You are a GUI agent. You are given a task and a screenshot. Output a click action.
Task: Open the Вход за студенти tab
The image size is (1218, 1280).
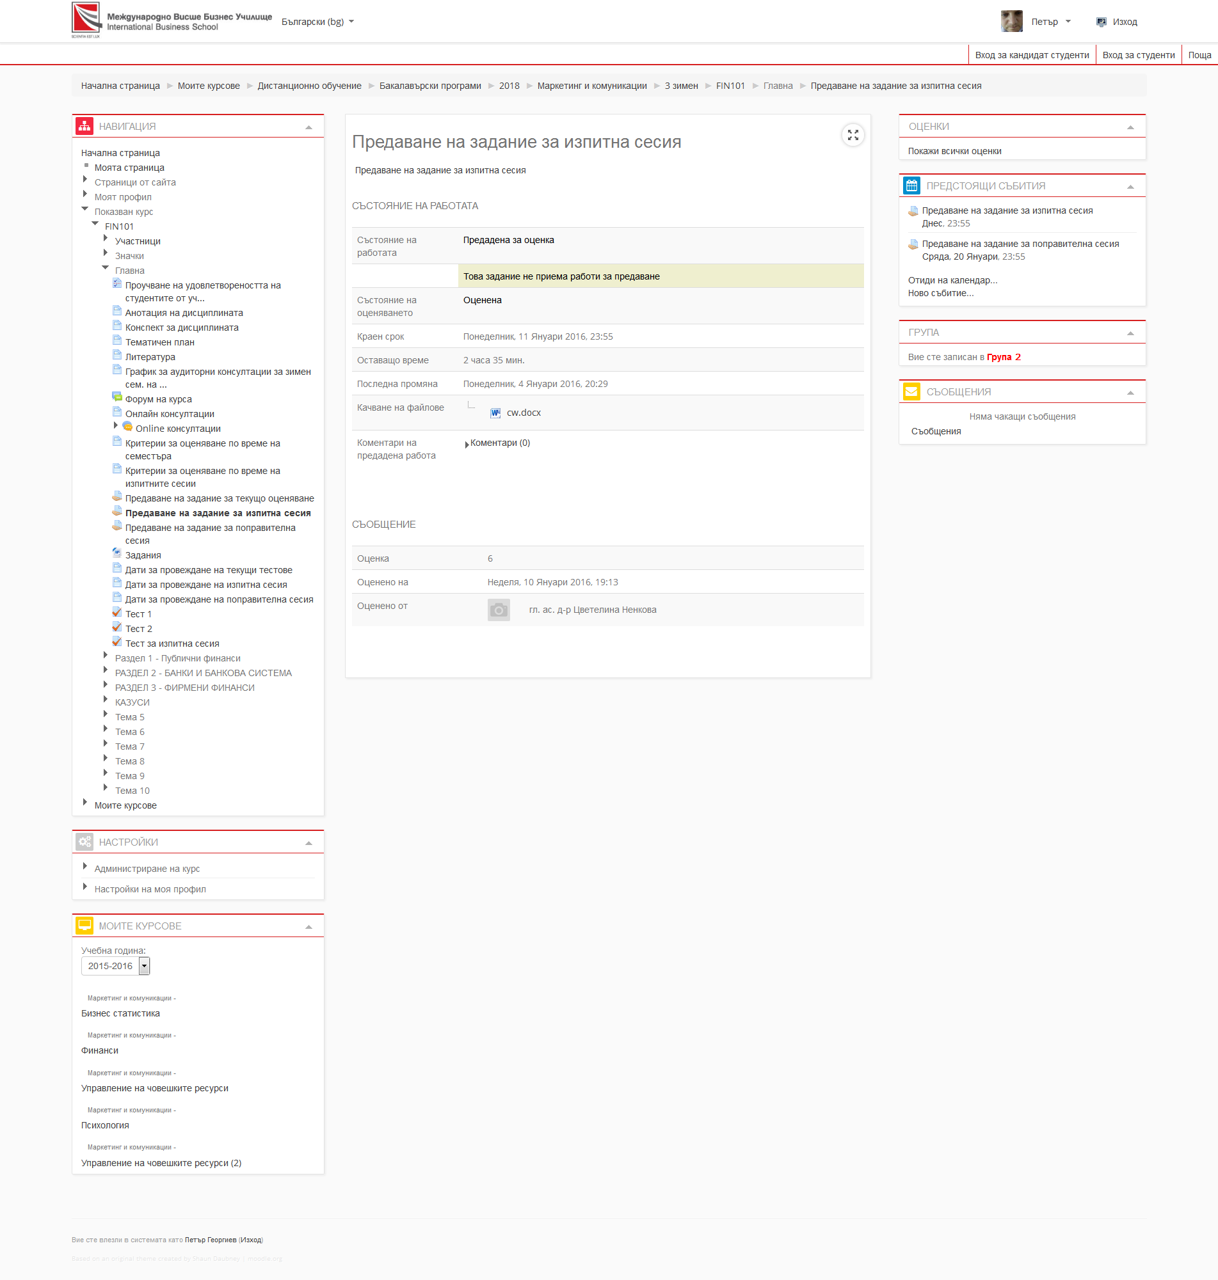[1138, 55]
